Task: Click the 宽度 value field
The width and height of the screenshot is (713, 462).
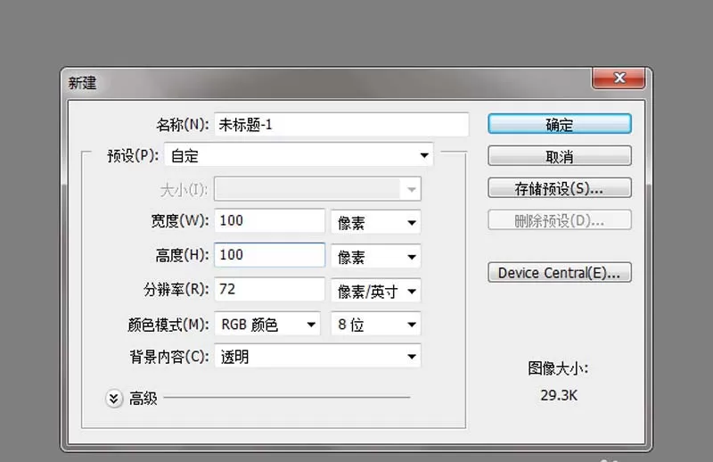Action: [270, 221]
